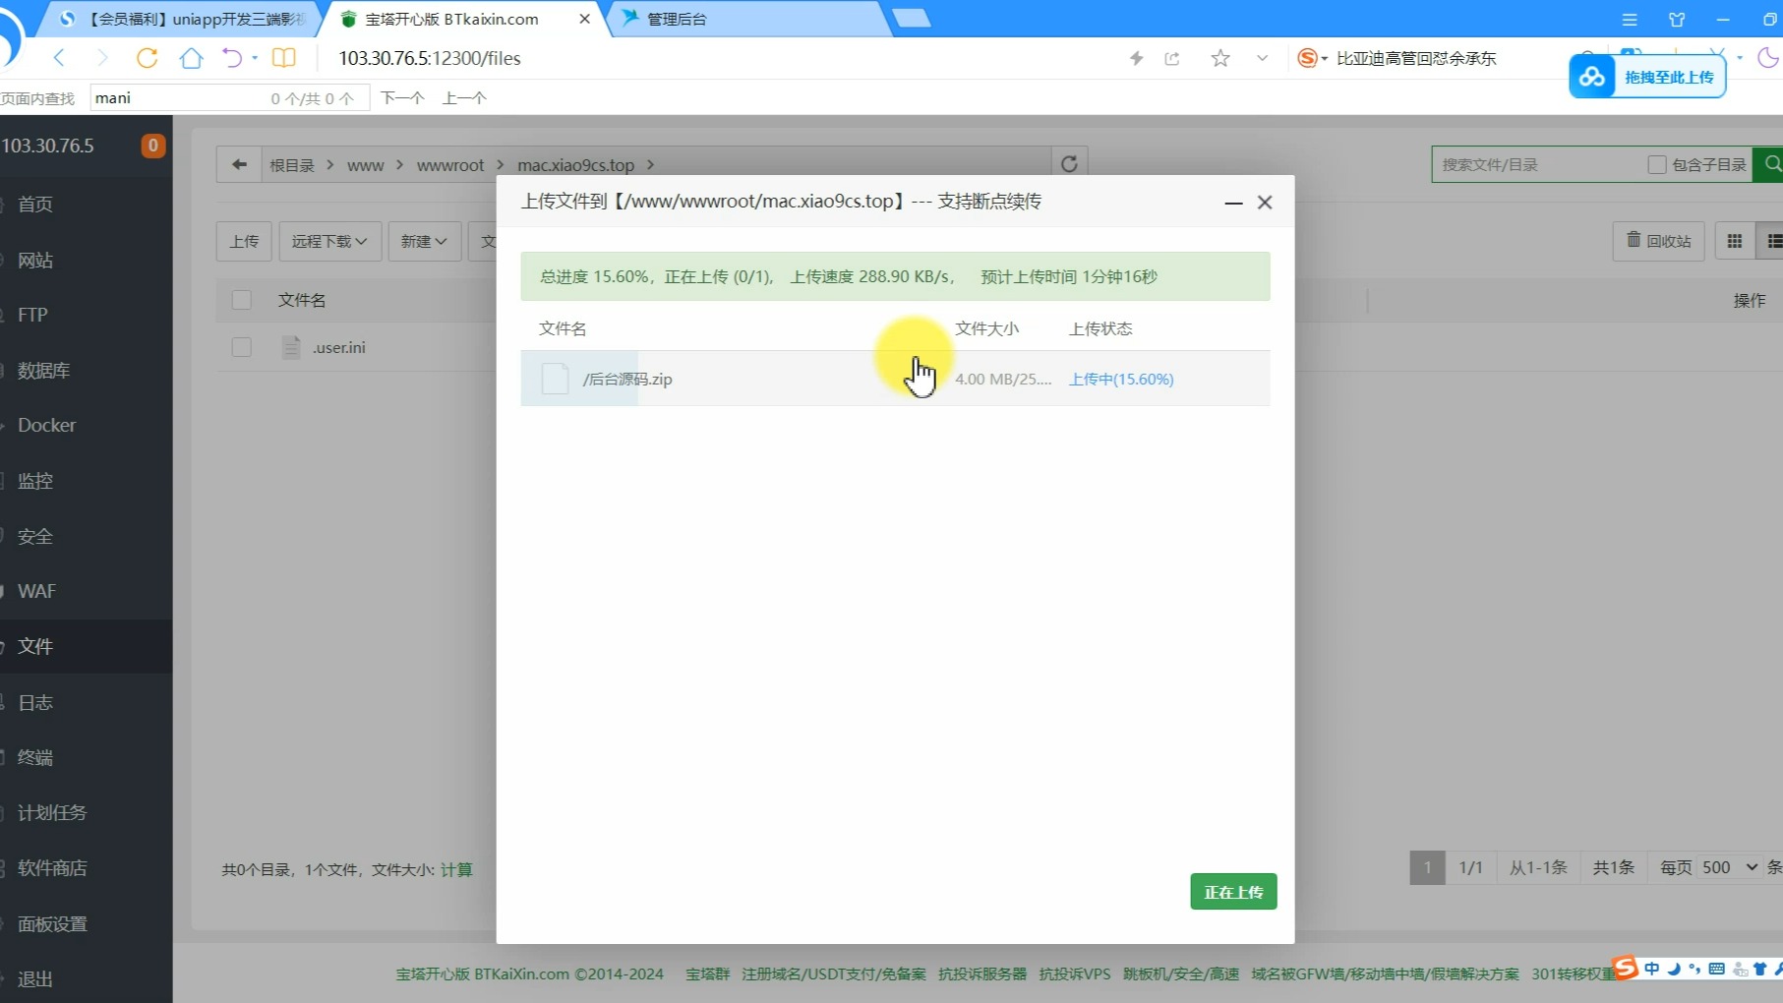Click the Sogou input method S icon
1783x1003 pixels.
(x=1626, y=969)
